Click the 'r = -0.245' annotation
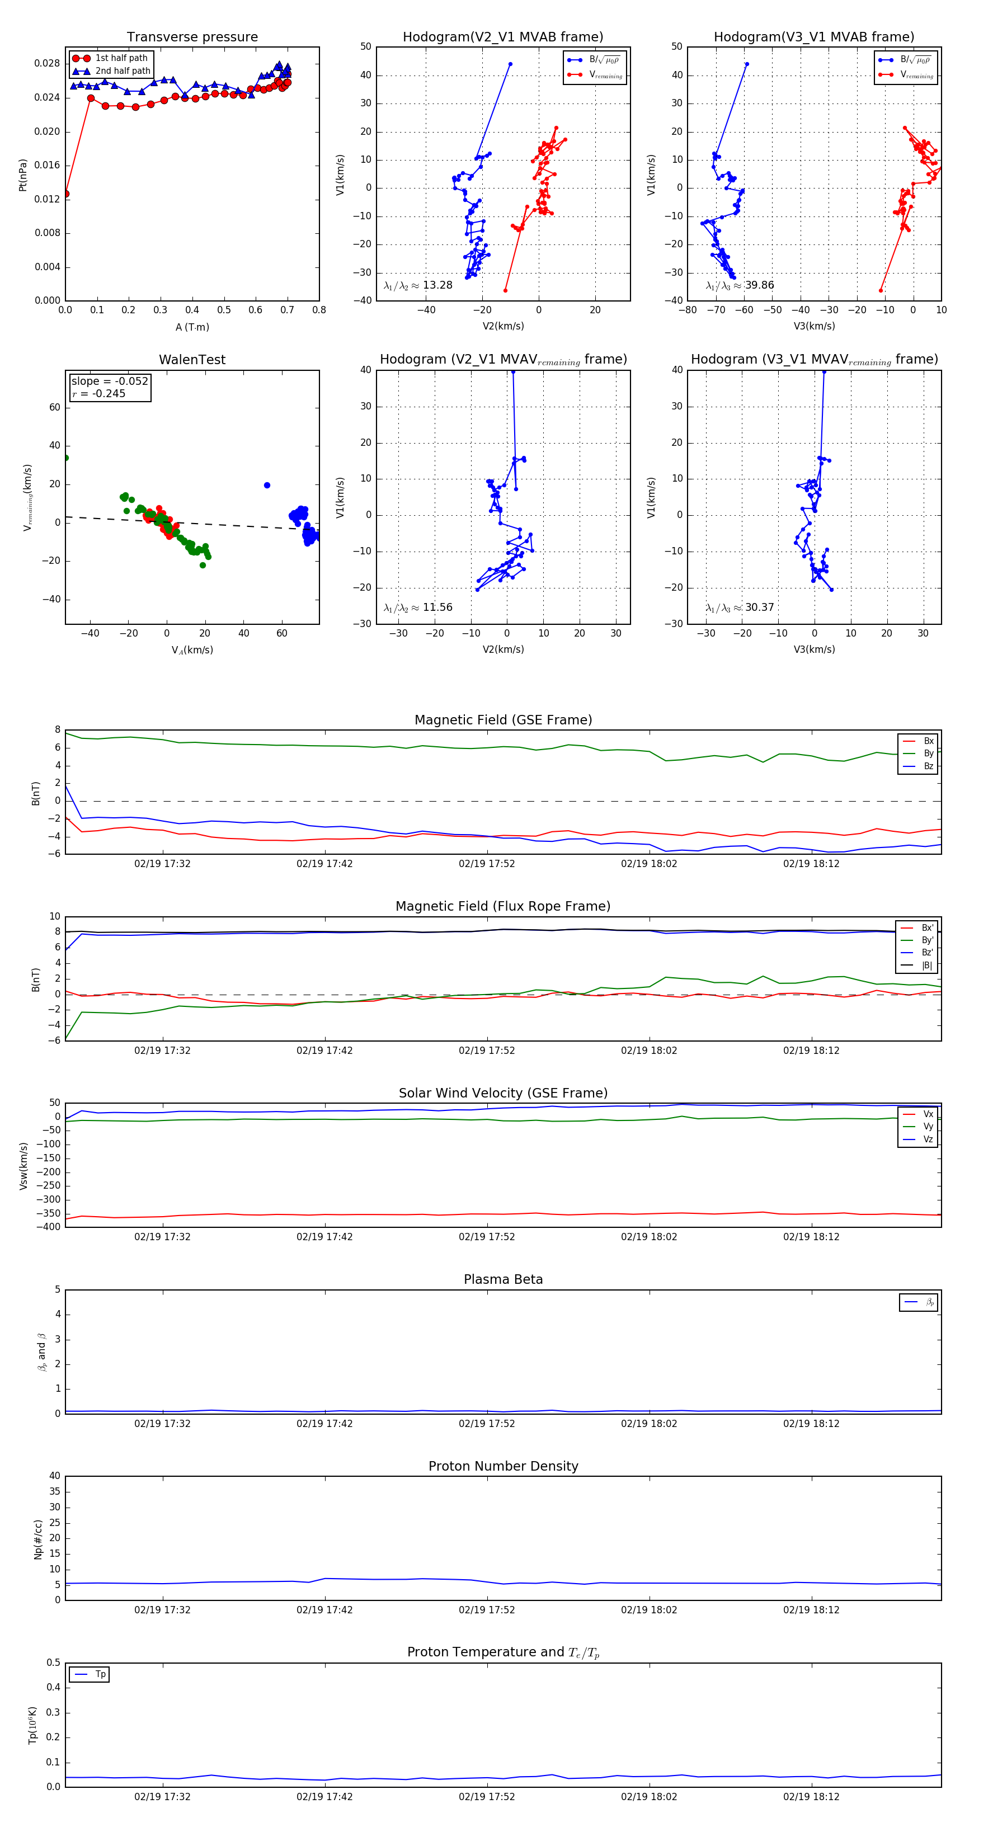The width and height of the screenshot is (1007, 1846). [x=98, y=393]
